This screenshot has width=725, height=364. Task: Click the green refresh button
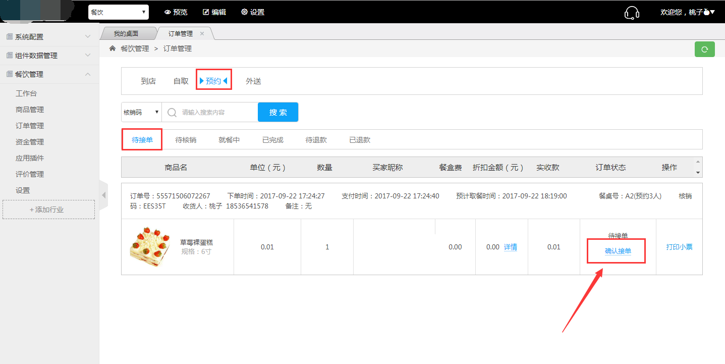(704, 49)
